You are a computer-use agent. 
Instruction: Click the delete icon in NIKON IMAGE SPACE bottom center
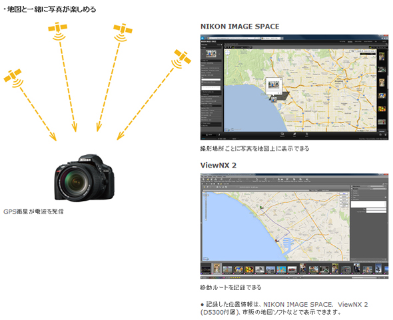tap(306, 134)
